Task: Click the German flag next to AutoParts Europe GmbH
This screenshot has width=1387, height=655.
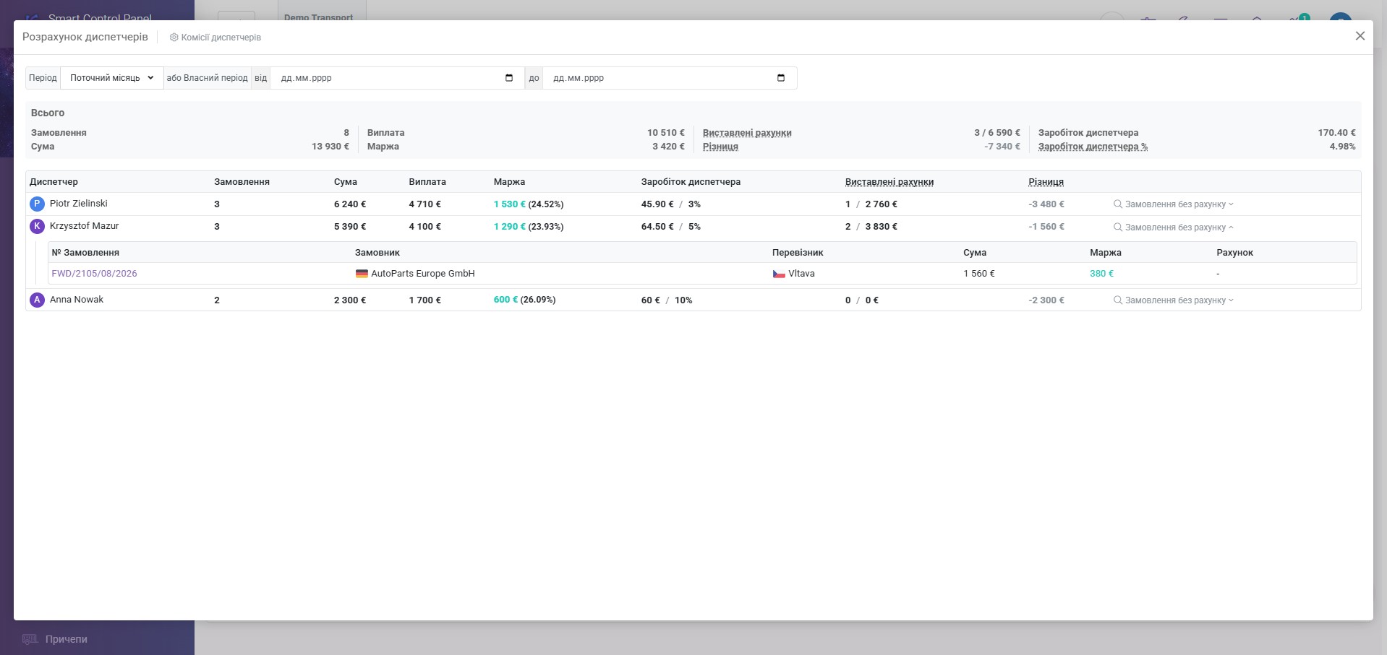Action: pyautogui.click(x=362, y=274)
